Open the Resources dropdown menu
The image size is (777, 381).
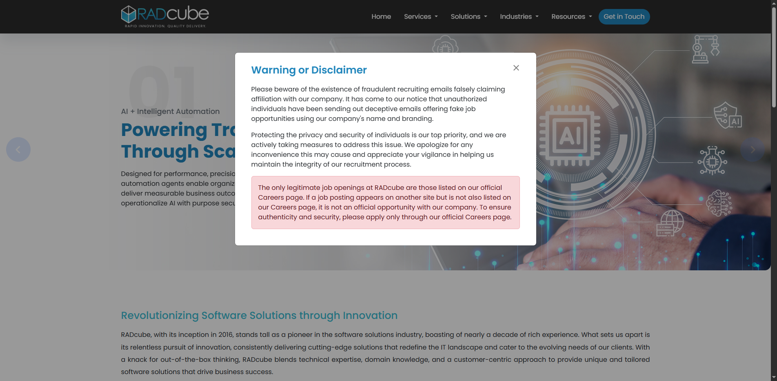(x=571, y=17)
